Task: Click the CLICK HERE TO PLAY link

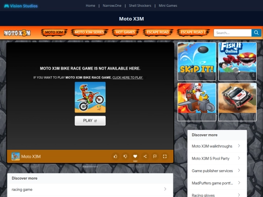Action: pyautogui.click(x=128, y=77)
